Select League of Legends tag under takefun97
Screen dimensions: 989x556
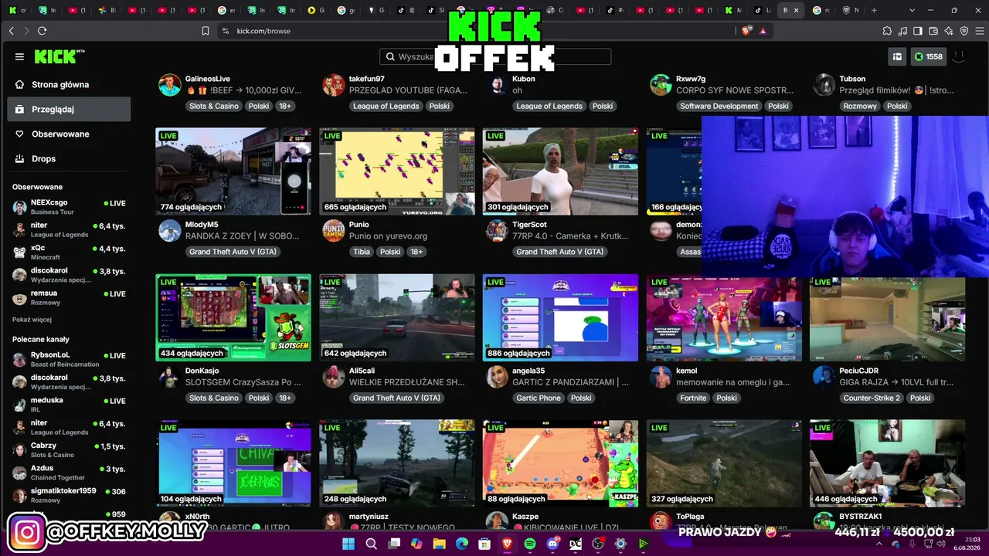pos(386,106)
